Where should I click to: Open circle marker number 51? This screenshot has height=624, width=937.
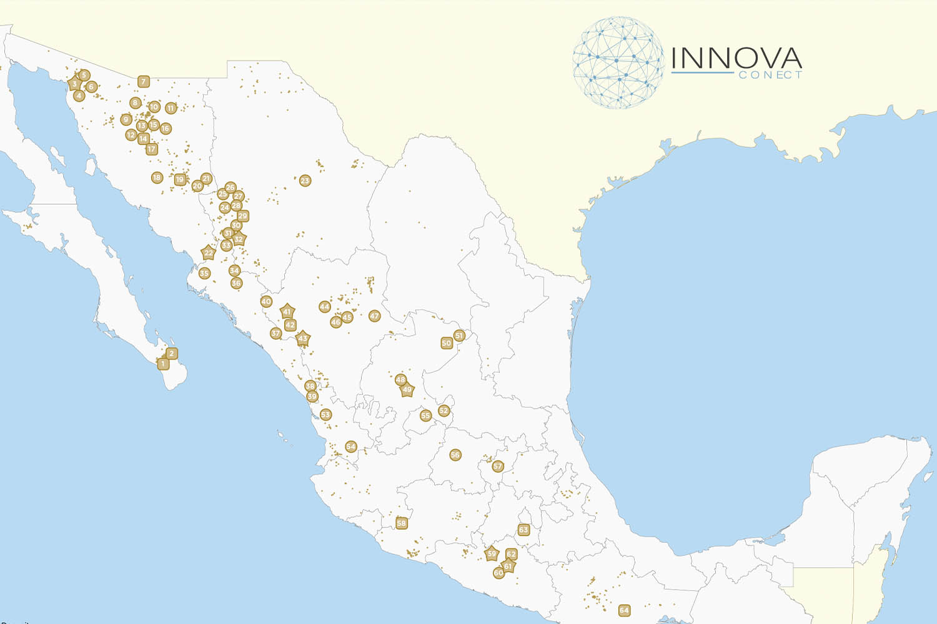(459, 336)
